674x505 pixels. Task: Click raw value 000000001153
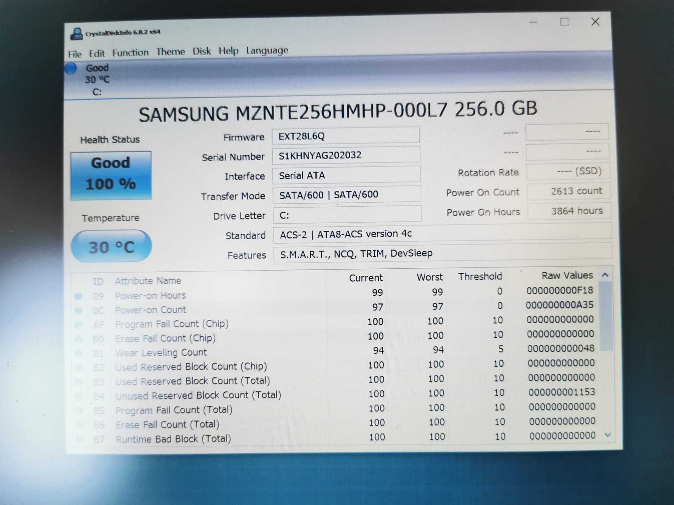pyautogui.click(x=562, y=392)
